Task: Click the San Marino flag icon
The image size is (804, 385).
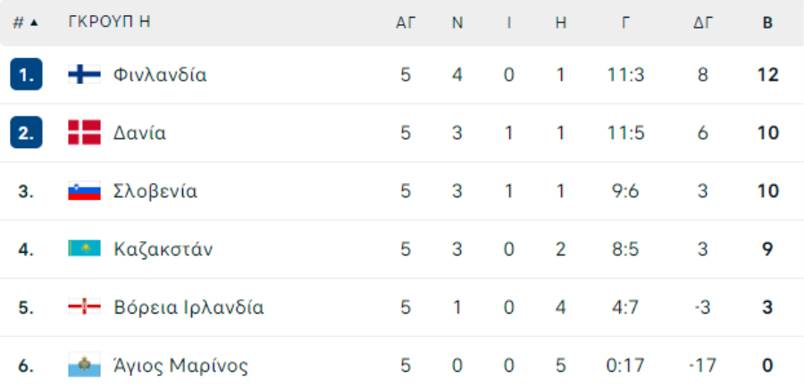Action: [85, 365]
